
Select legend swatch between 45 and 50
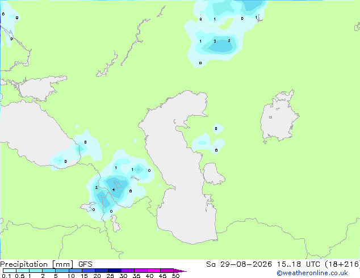click(167, 271)
